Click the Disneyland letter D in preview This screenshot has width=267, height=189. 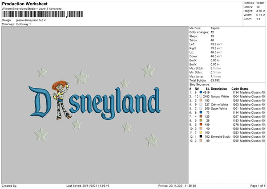point(40,102)
